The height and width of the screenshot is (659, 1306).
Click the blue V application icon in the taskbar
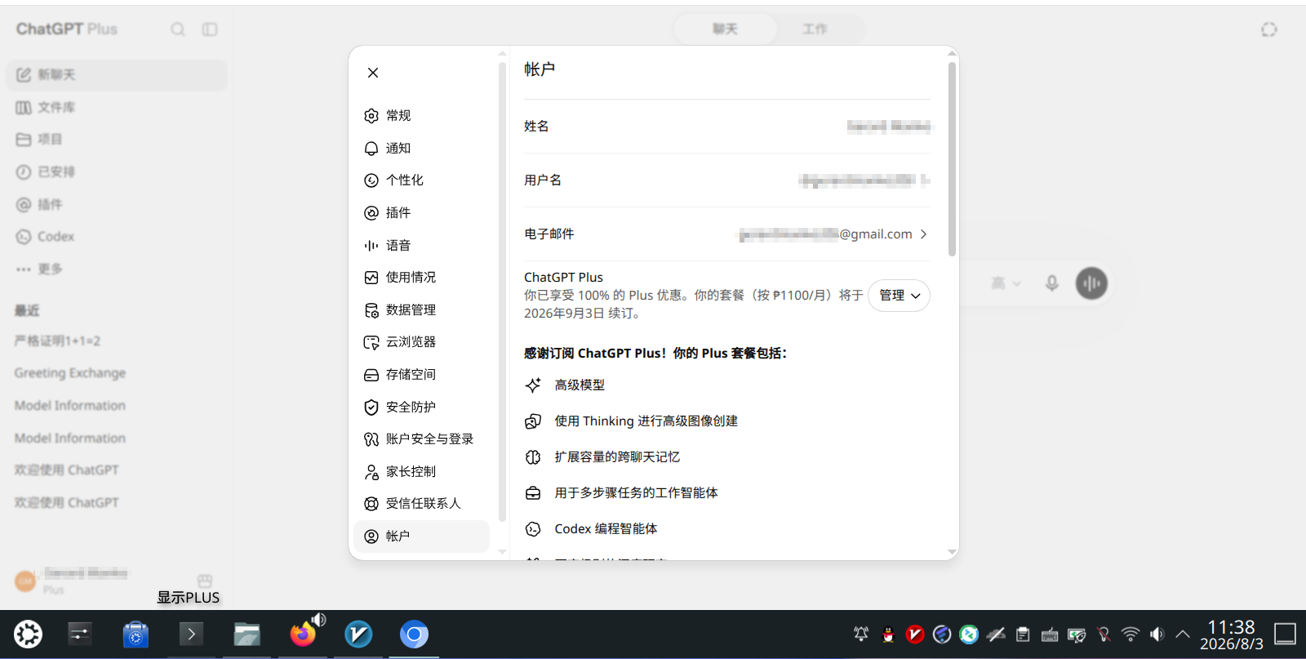point(358,635)
